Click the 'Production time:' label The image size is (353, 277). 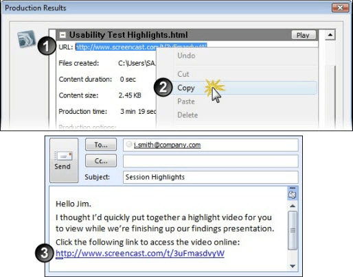[82, 111]
